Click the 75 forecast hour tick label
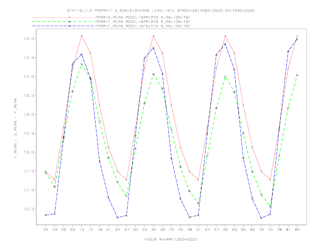This screenshot has height=250, width=324. click(x=270, y=230)
